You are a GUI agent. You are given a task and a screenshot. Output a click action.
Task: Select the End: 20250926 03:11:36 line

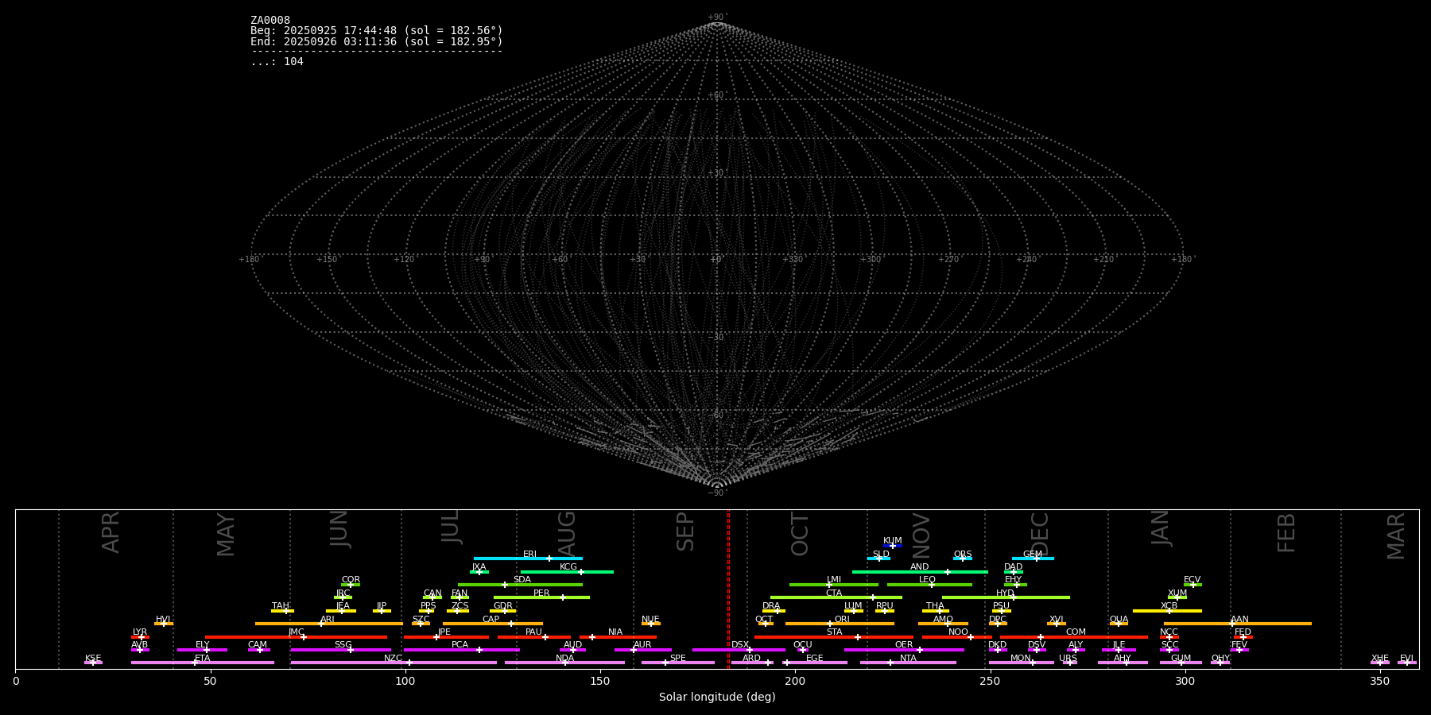tap(377, 41)
